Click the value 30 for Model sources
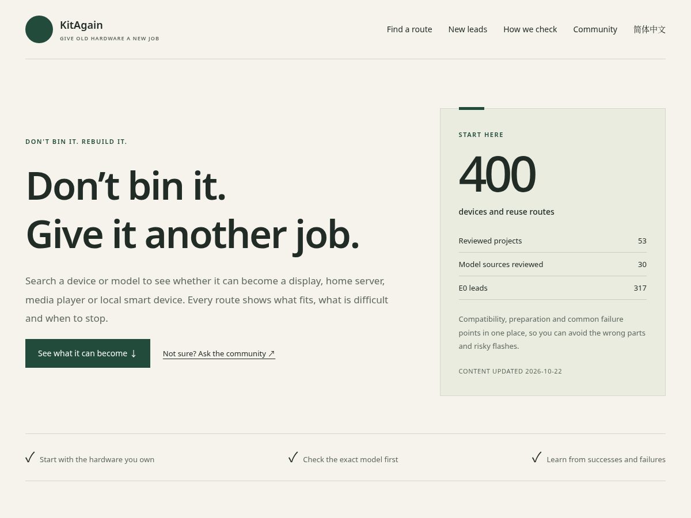The height and width of the screenshot is (518, 691). pyautogui.click(x=642, y=264)
